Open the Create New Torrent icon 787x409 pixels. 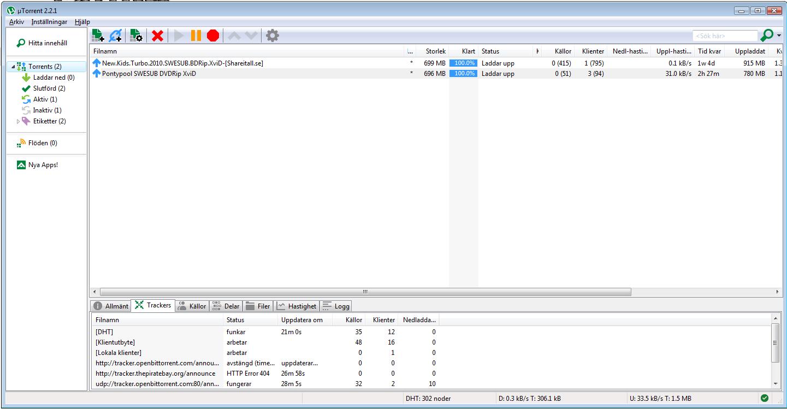point(136,35)
